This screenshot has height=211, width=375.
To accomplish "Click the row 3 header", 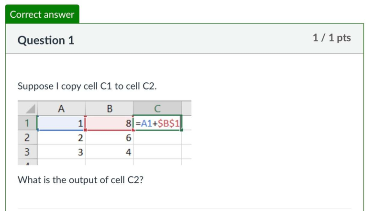I will [x=27, y=153].
